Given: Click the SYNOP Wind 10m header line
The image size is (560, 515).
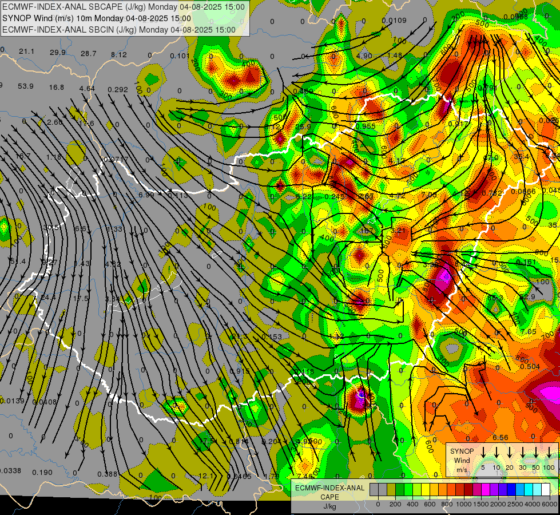Looking at the screenshot, I should pyautogui.click(x=97, y=18).
